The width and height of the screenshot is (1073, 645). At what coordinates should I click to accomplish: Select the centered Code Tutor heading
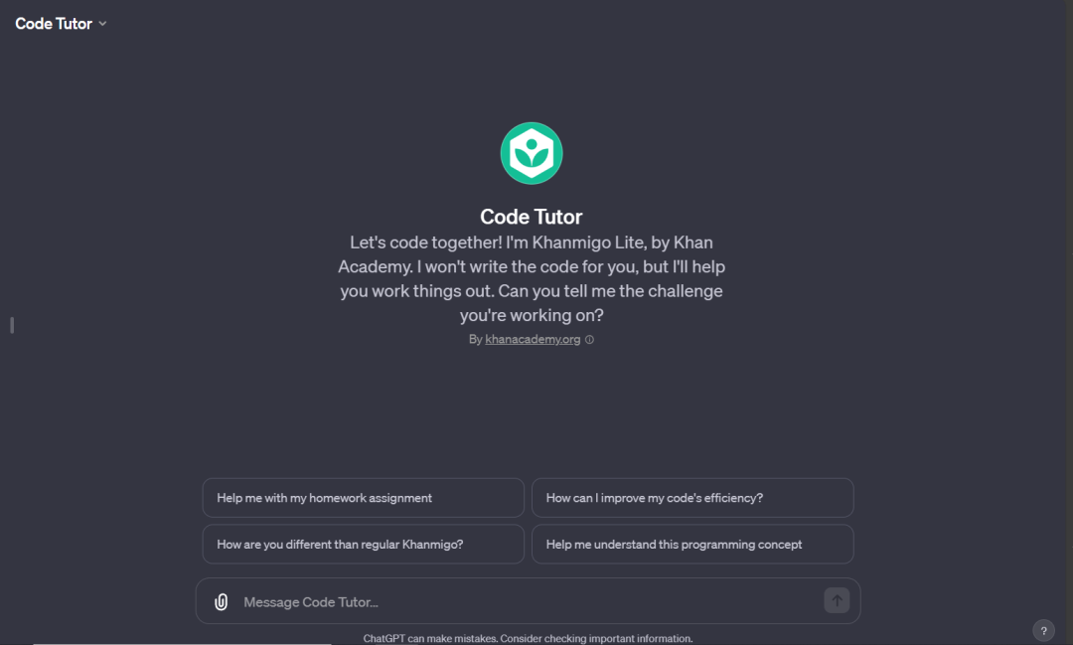(x=531, y=217)
